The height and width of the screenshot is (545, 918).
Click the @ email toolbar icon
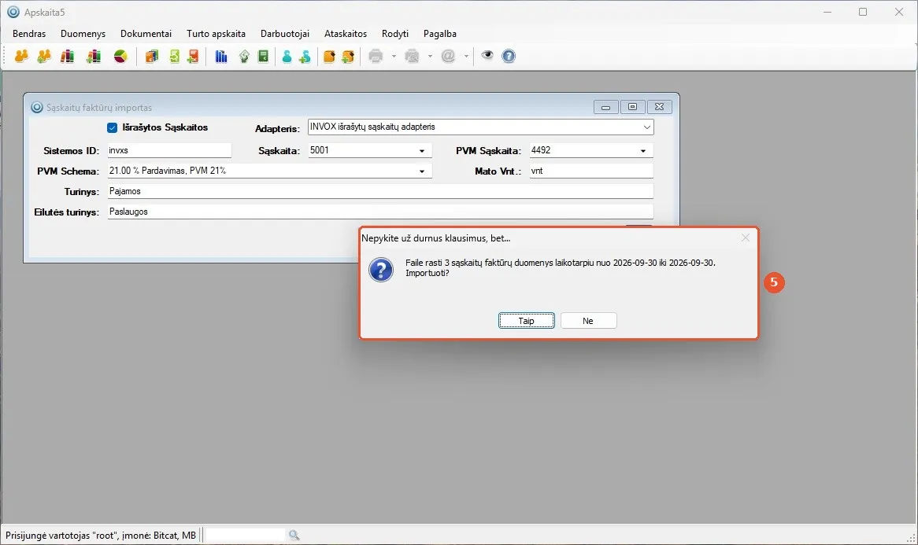449,56
